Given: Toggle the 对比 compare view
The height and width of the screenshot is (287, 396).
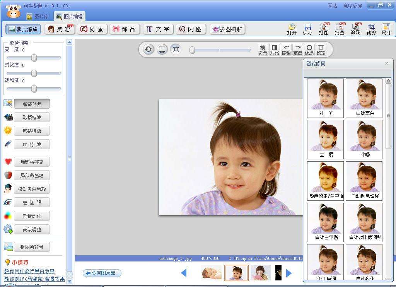Looking at the screenshot, I should 274,50.
